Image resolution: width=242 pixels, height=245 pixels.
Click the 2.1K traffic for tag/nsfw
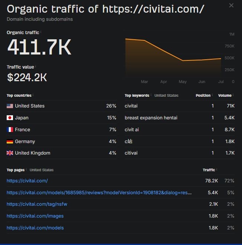tap(213, 204)
